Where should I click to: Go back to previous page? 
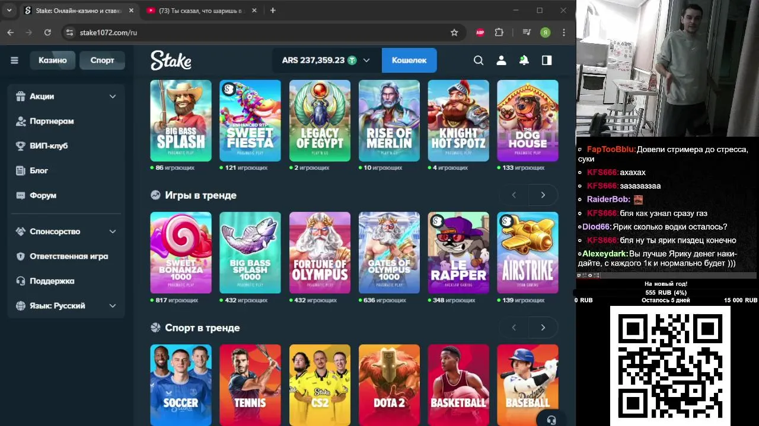click(10, 33)
